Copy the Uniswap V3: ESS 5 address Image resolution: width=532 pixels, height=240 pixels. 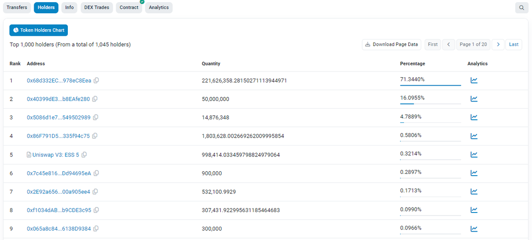(x=84, y=155)
